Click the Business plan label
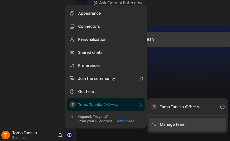 point(20,138)
